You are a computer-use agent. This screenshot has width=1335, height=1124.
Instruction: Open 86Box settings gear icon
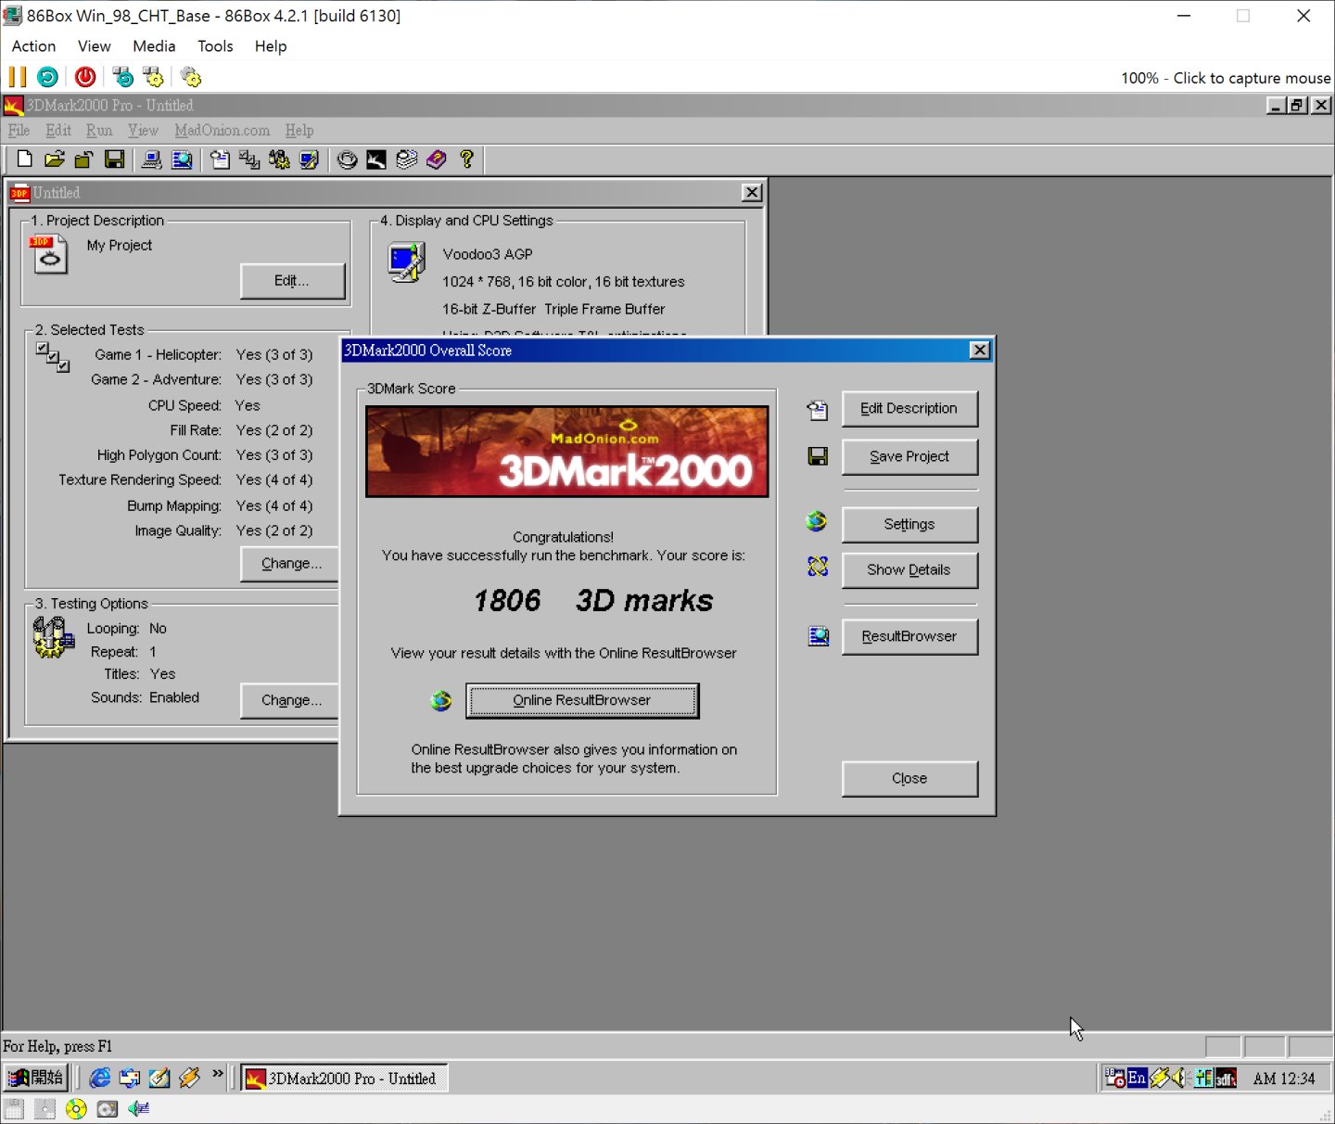[x=191, y=77]
